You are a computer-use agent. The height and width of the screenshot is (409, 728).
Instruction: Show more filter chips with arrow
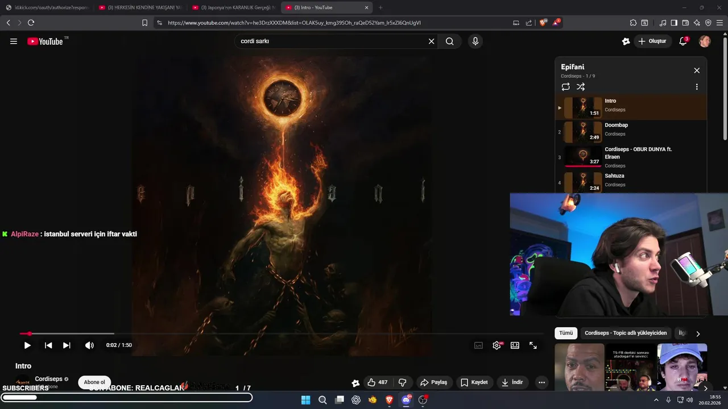tap(698, 333)
